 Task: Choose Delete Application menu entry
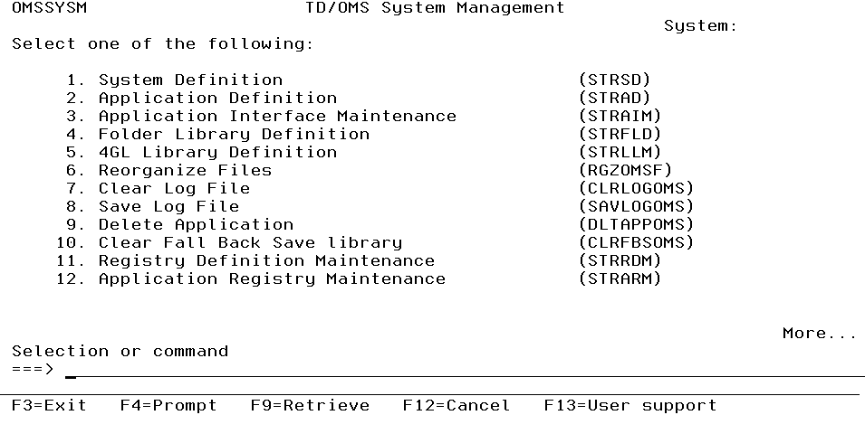(x=196, y=224)
